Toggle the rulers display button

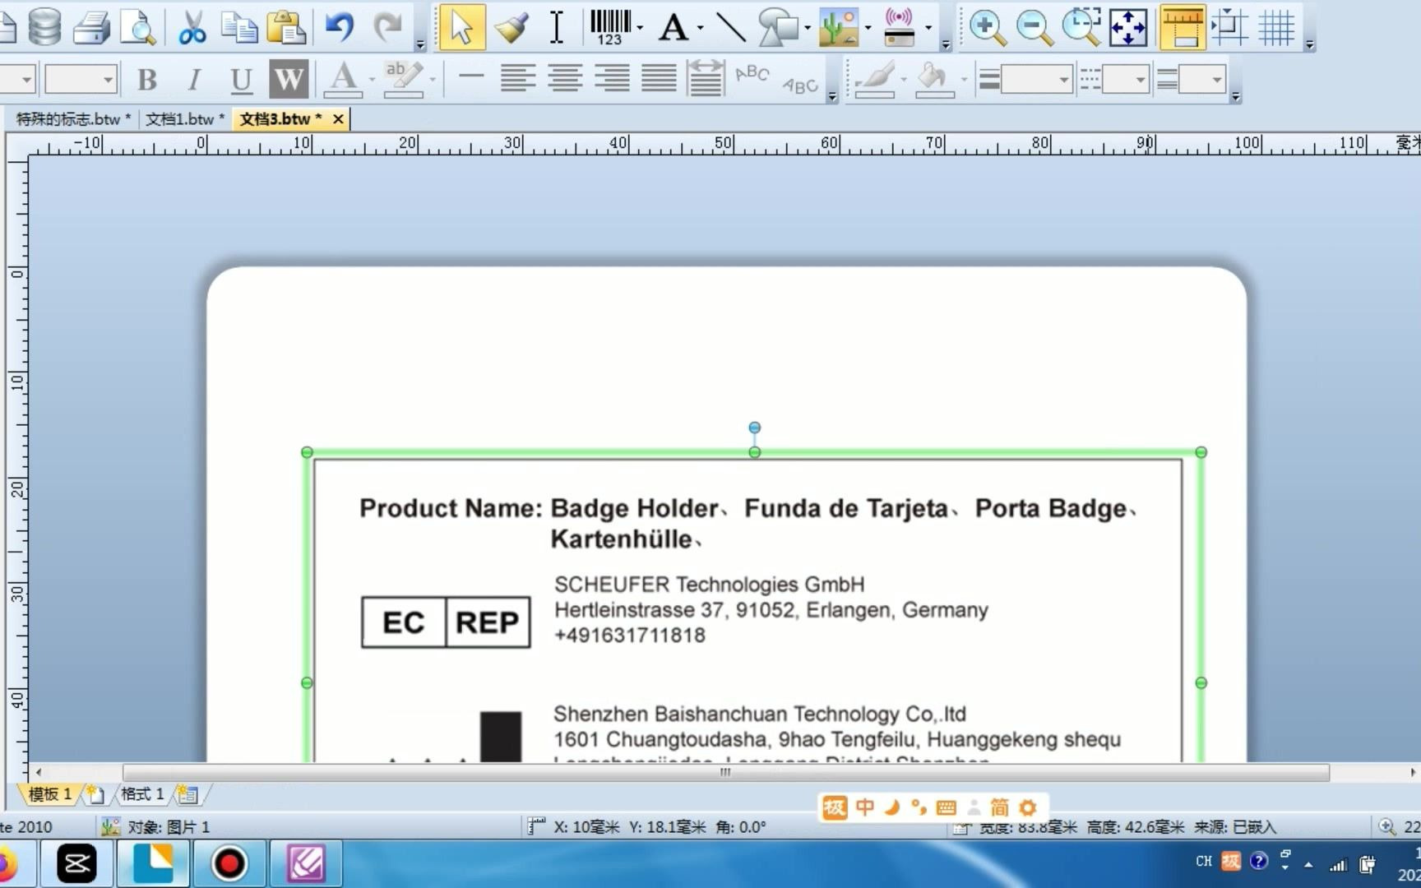pos(1182,27)
